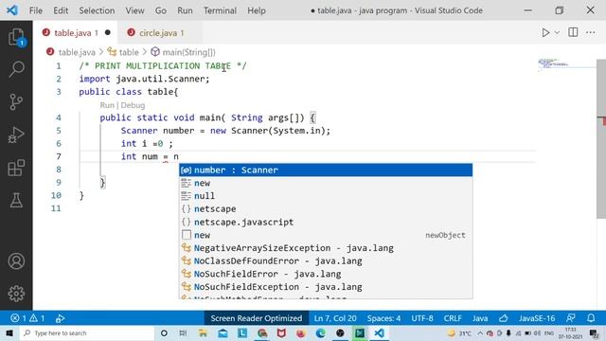Open the Windows Start menu
Viewport: 606px width, 341px height.
[x=9, y=332]
